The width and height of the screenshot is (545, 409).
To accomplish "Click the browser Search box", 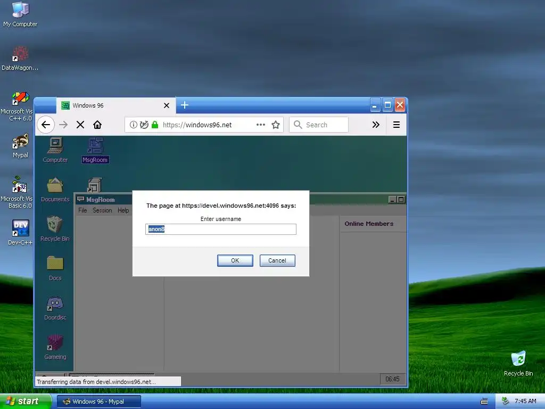I will coord(319,125).
